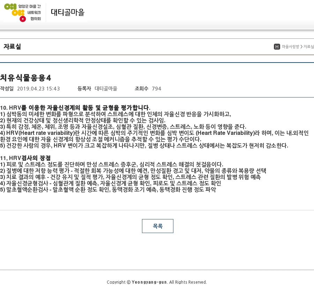Click line 5) 건강한 사람의 경우
314x305 pixels.
click(x=144, y=145)
